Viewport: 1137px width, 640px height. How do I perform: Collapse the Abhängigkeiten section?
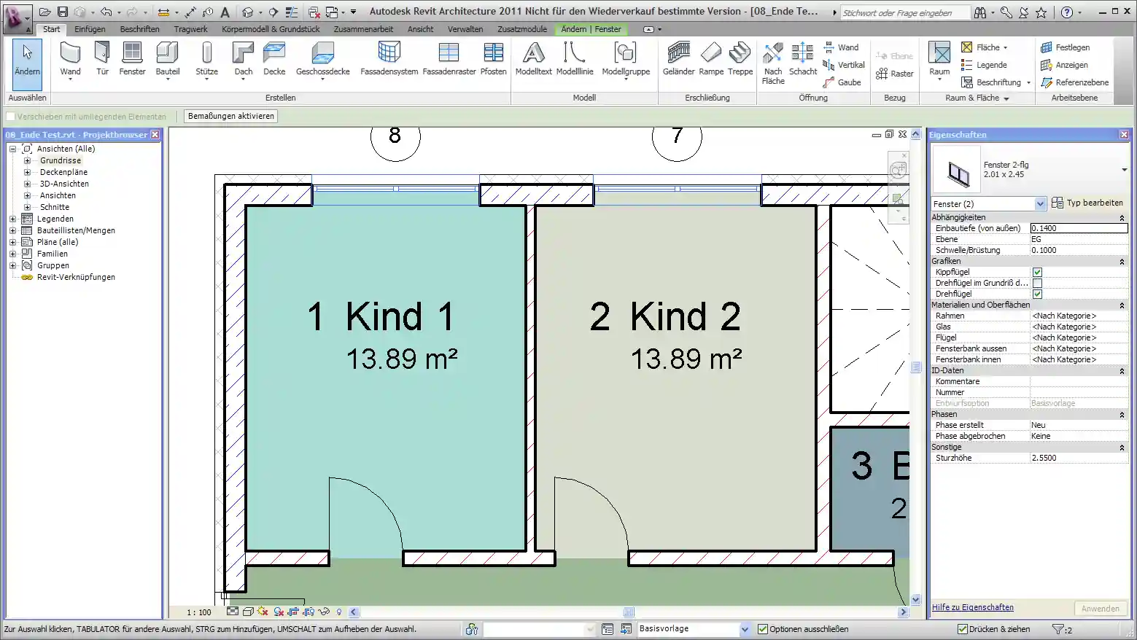pos(1121,216)
